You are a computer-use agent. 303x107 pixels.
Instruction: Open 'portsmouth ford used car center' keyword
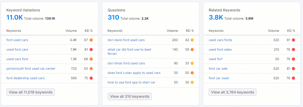tap(31, 69)
